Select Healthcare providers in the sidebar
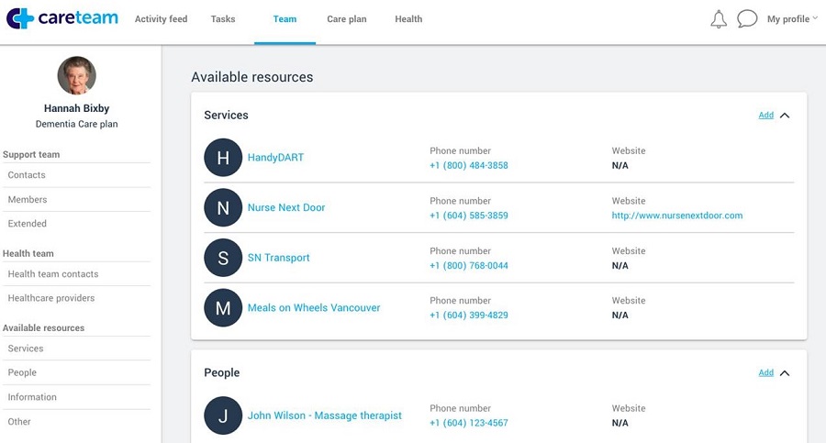The width and height of the screenshot is (826, 443). click(x=51, y=298)
